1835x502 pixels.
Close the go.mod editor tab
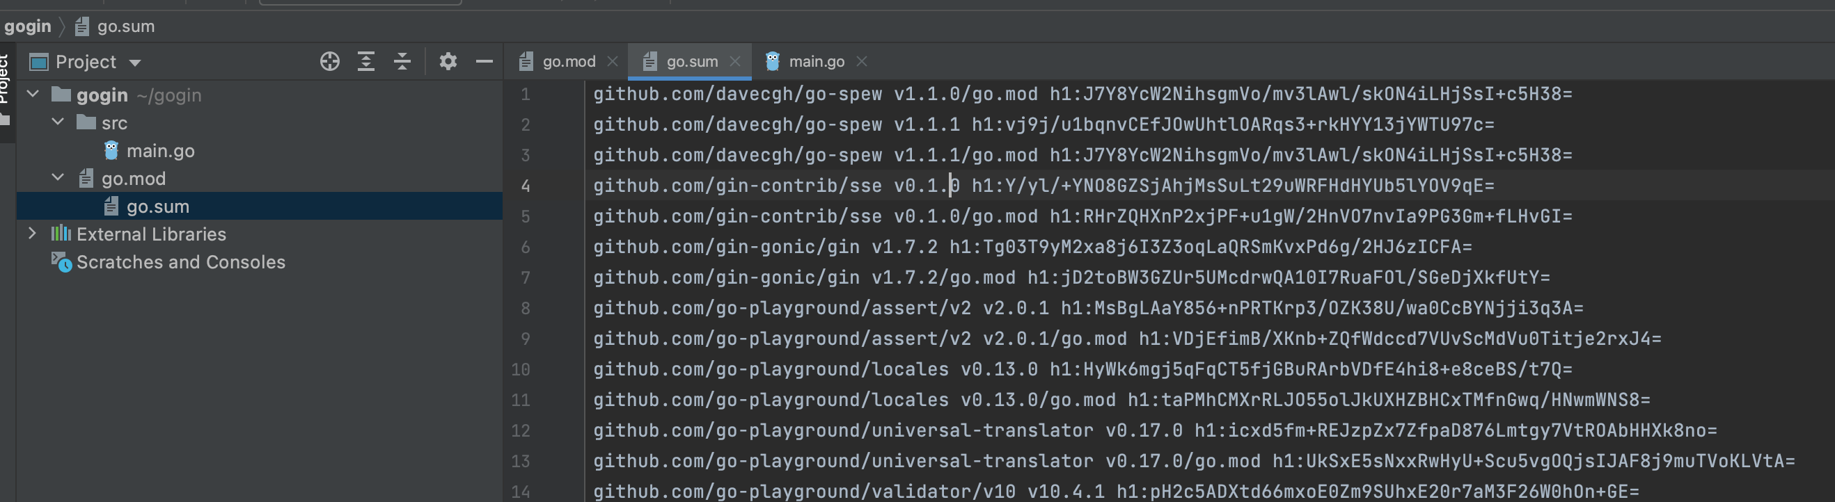coord(612,62)
